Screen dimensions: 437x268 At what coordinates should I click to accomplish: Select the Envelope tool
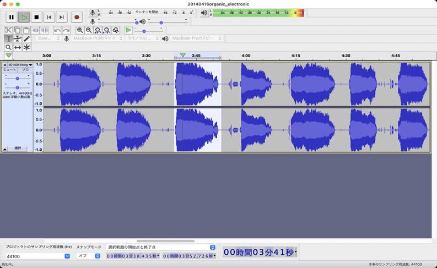click(x=18, y=39)
